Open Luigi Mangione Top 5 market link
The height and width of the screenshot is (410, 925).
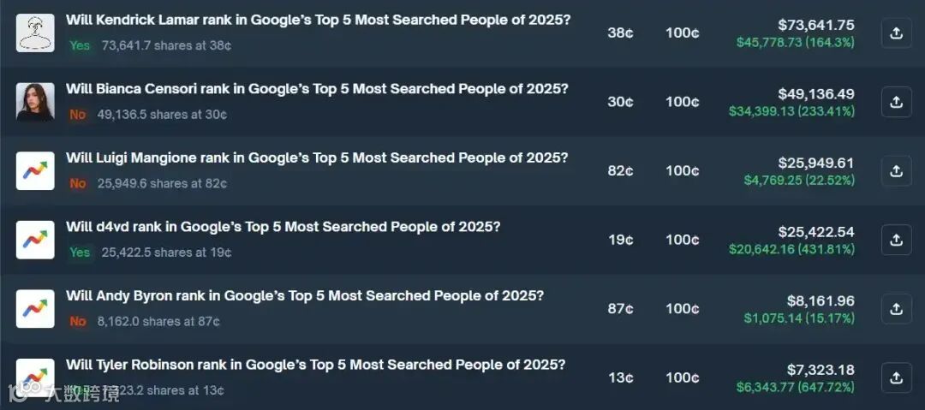[x=317, y=157]
